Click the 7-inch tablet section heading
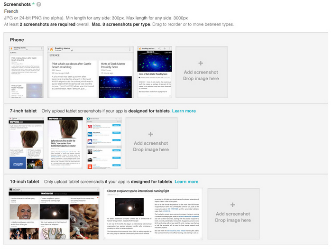Image resolution: width=332 pixels, height=249 pixels. click(23, 111)
